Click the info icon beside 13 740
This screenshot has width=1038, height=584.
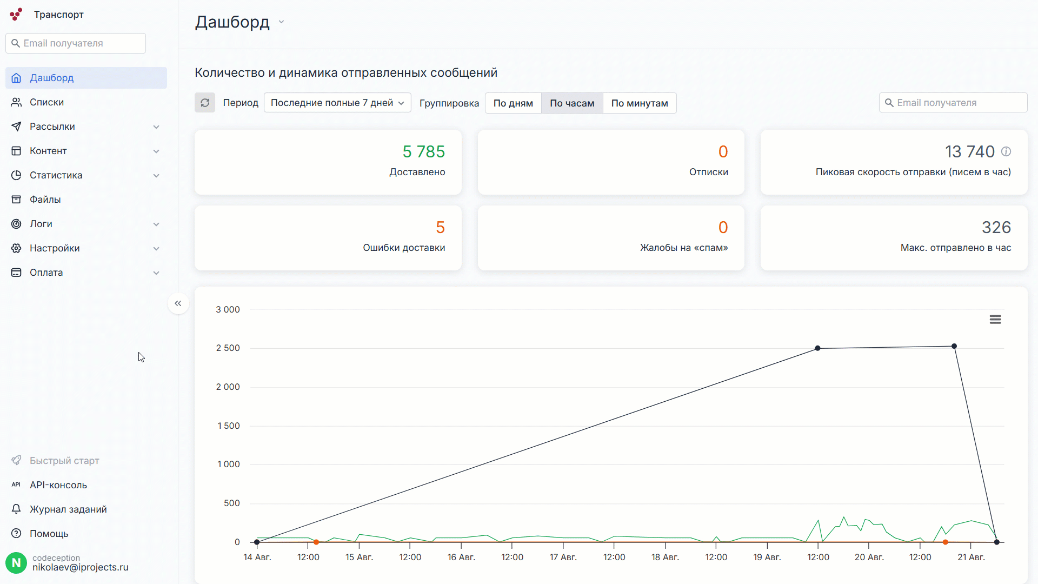click(1006, 152)
